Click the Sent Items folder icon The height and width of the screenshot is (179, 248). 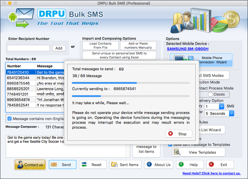coord(114,165)
